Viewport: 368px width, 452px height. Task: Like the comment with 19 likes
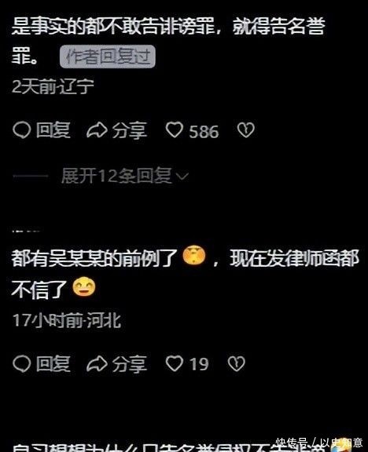tap(175, 363)
